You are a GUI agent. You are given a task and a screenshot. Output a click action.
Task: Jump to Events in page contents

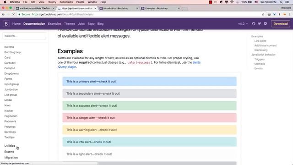coord(258,68)
